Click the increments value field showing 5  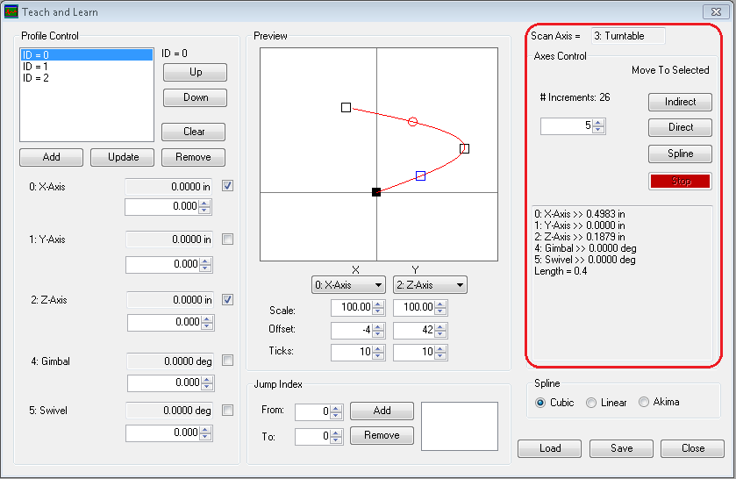(567, 126)
